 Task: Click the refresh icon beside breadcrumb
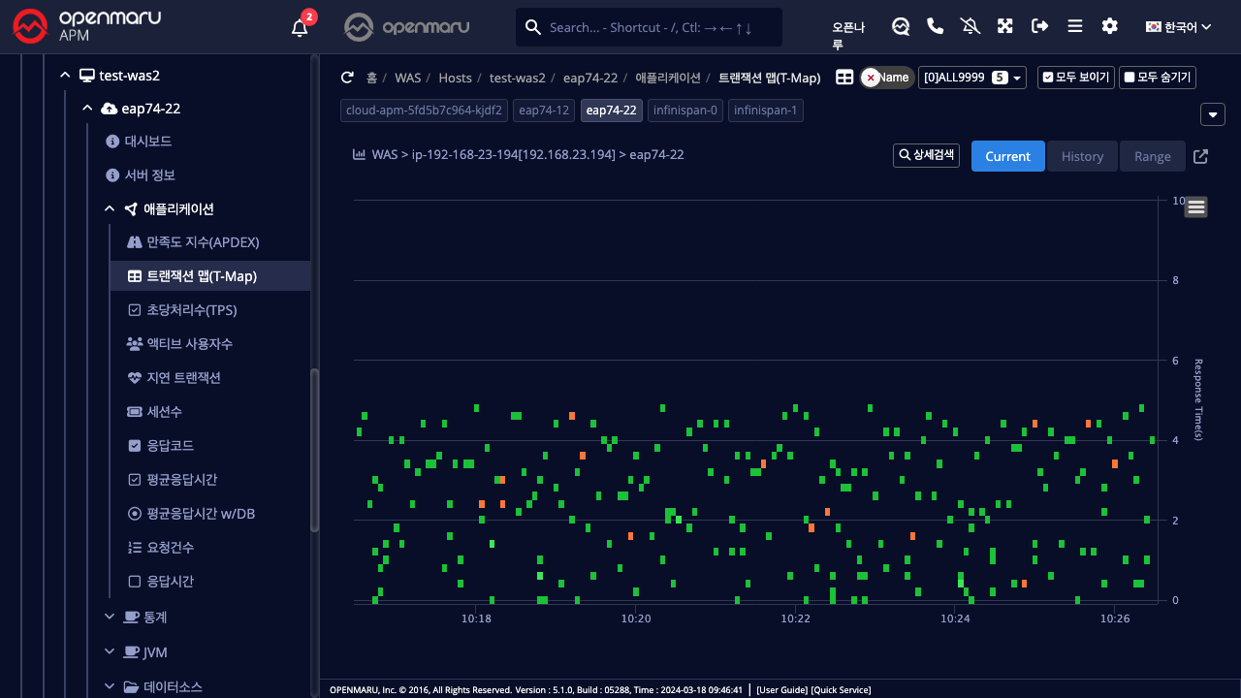coord(347,78)
